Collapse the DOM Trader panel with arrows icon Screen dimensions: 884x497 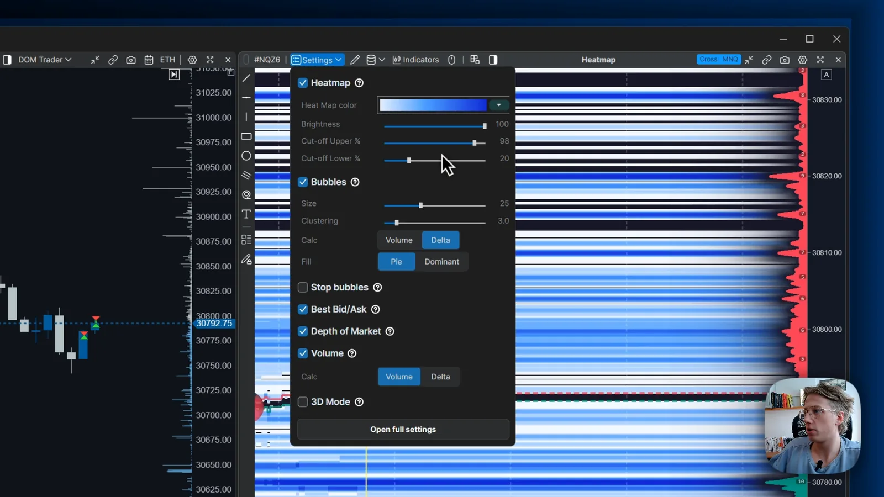95,60
